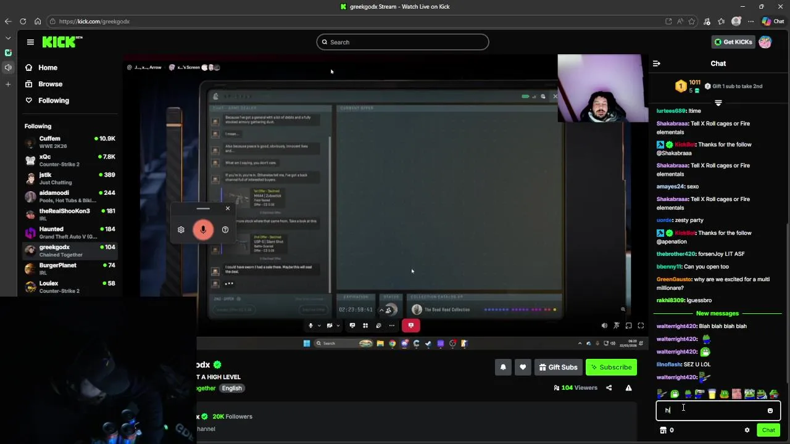Open jstlk channel in Following list
This screenshot has height=444, width=790.
coord(70,178)
